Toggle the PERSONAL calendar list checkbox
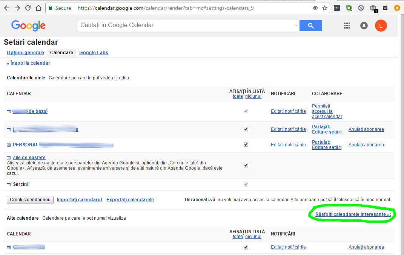The image size is (404, 255). pyautogui.click(x=246, y=144)
